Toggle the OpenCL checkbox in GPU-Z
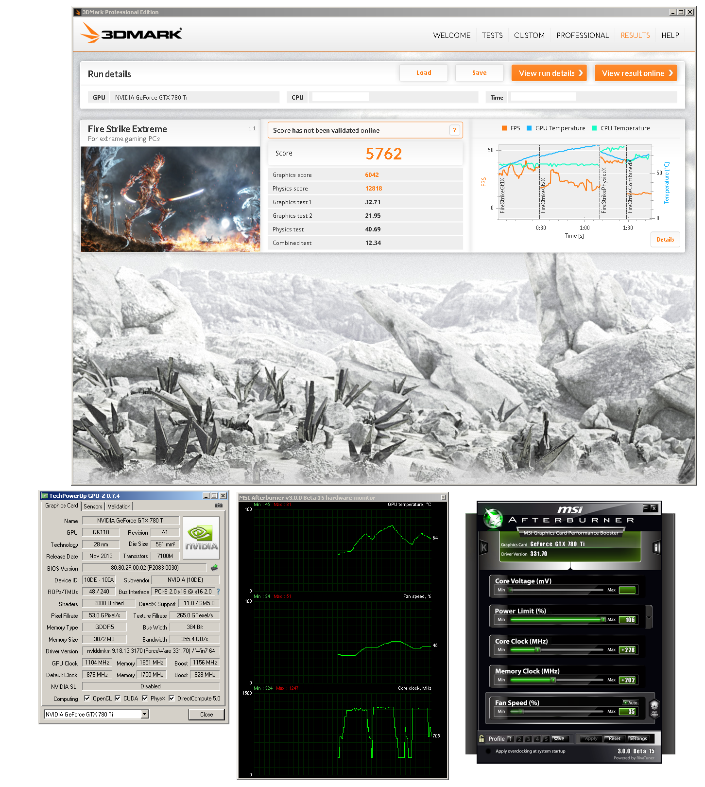 [87, 698]
